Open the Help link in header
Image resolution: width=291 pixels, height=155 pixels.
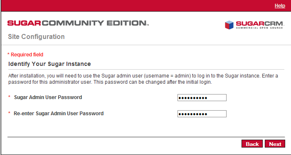[280, 6]
